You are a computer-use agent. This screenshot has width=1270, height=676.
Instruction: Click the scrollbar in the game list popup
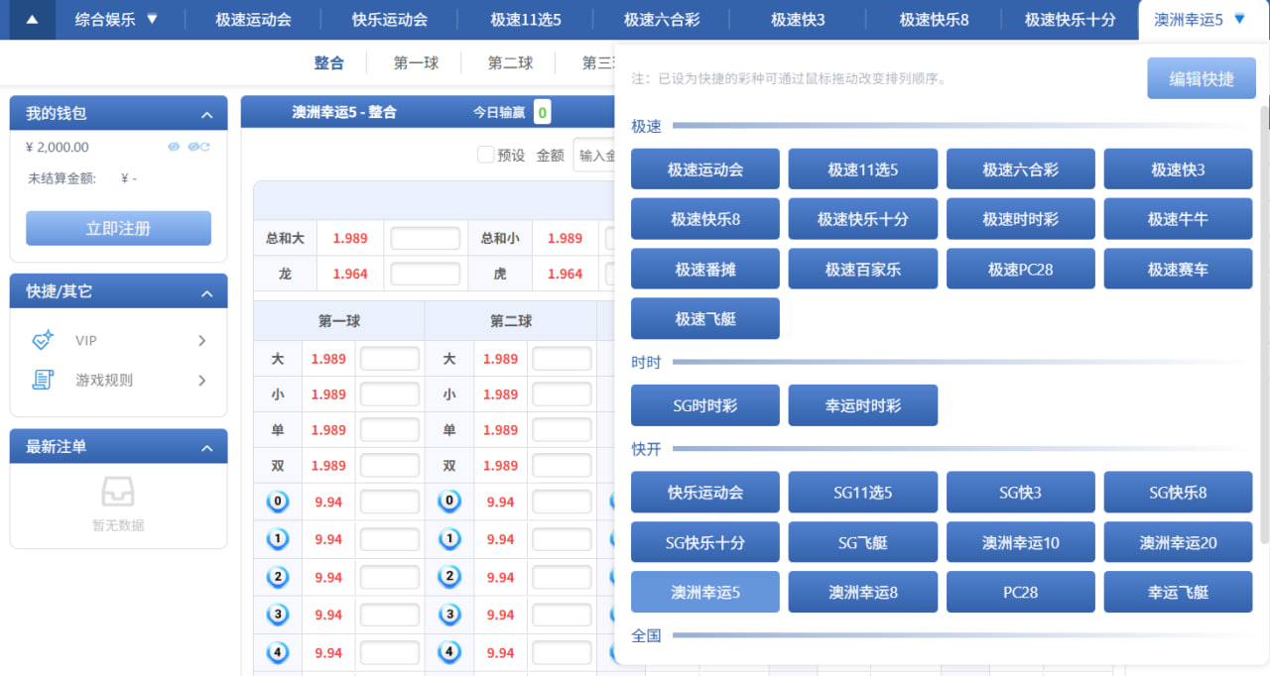tap(1264, 327)
